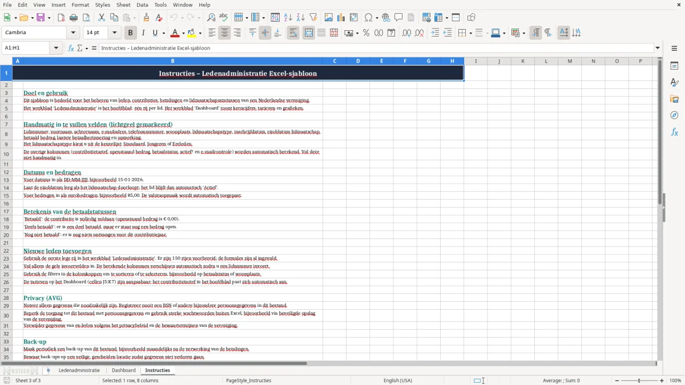Click row header 10
685x385 pixels.
6,154
